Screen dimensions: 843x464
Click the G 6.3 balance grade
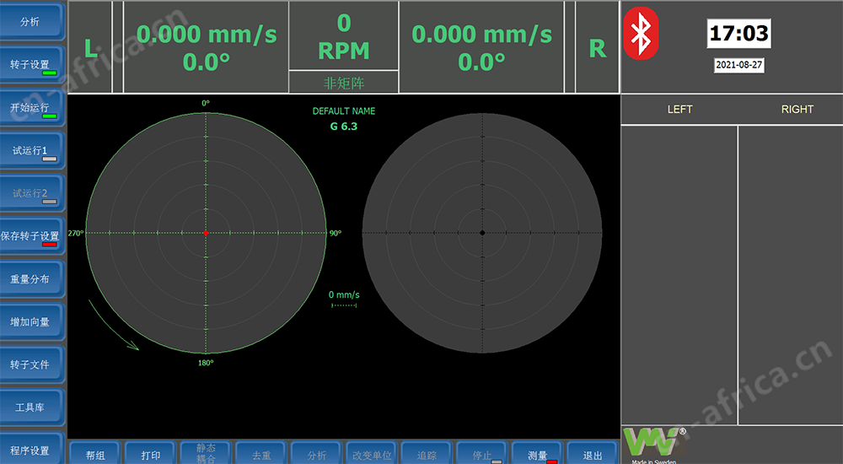coord(344,127)
